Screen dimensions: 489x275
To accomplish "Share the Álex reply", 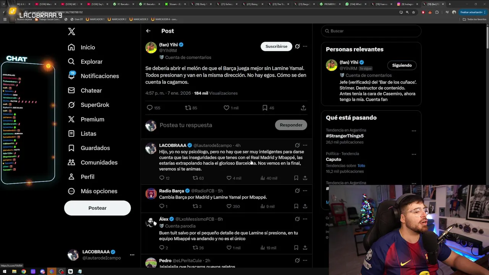I will pyautogui.click(x=305, y=247).
